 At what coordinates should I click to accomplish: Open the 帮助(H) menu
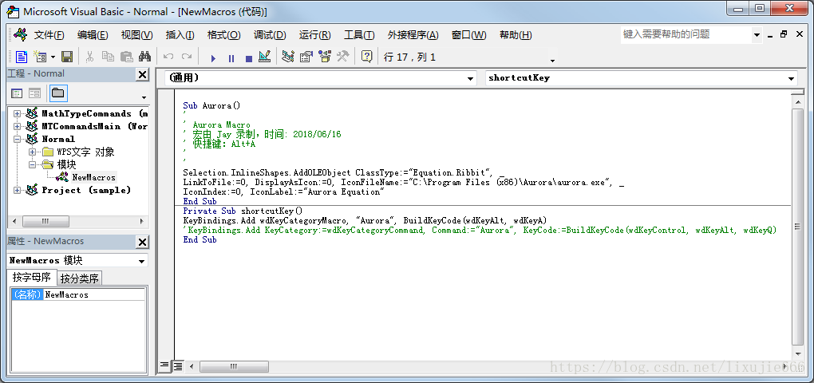516,35
